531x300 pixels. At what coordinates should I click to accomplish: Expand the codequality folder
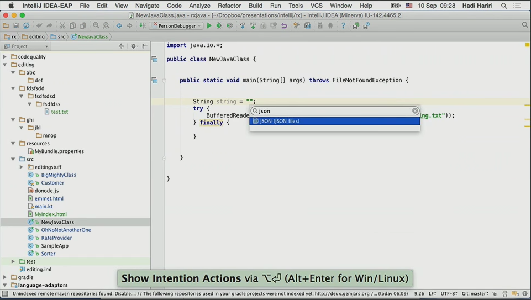(6, 57)
